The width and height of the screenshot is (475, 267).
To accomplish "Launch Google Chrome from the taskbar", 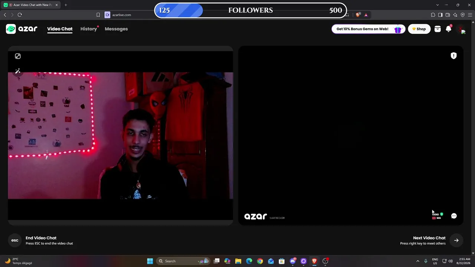I will pos(260,261).
